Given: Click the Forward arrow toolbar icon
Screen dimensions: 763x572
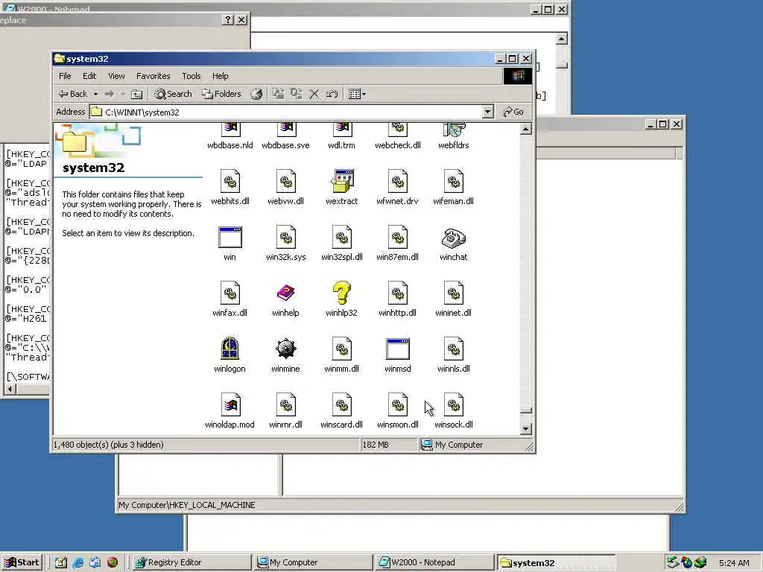Looking at the screenshot, I should coord(110,94).
